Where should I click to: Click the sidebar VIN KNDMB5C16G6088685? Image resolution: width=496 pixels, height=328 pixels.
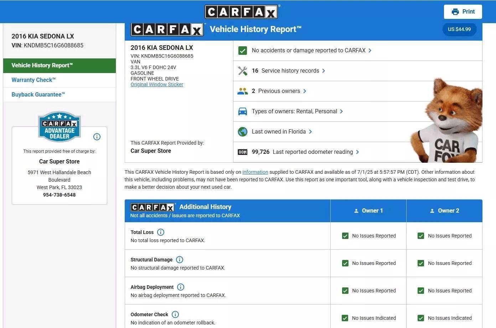pyautogui.click(x=53, y=45)
